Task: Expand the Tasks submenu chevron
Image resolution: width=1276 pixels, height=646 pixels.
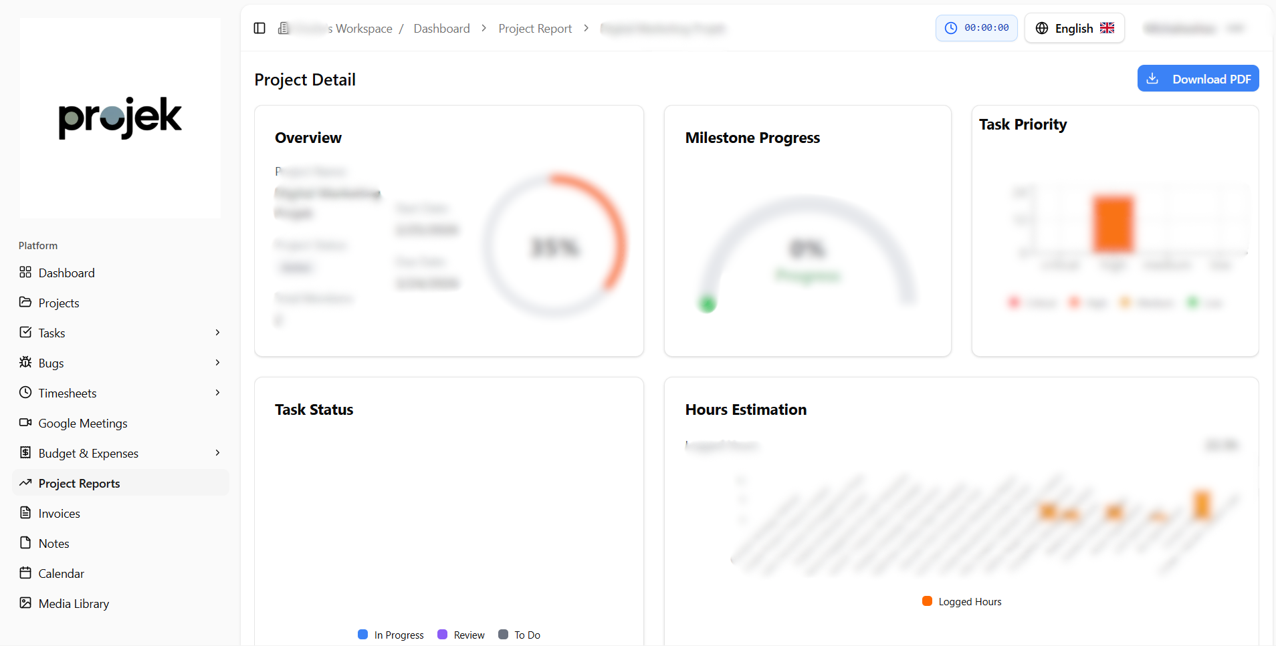Action: click(x=217, y=333)
